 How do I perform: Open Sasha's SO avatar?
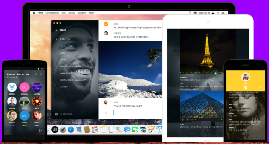coord(24,116)
